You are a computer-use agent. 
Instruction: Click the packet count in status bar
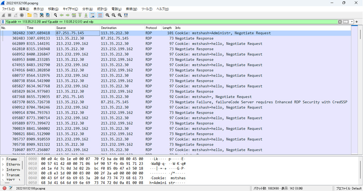click(278, 189)
